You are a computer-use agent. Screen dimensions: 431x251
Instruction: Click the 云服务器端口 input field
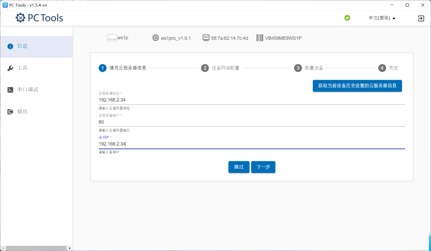pos(252,122)
